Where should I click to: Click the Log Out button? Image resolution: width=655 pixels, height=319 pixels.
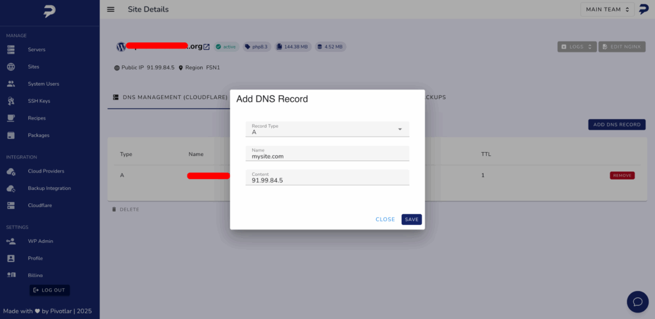[50, 290]
